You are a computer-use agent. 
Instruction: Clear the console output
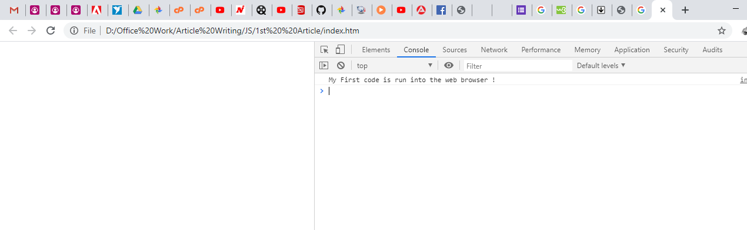pyautogui.click(x=341, y=66)
